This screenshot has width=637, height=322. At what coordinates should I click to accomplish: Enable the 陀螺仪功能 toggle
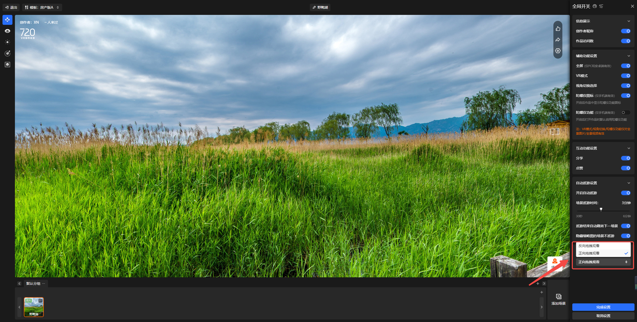coord(626,112)
